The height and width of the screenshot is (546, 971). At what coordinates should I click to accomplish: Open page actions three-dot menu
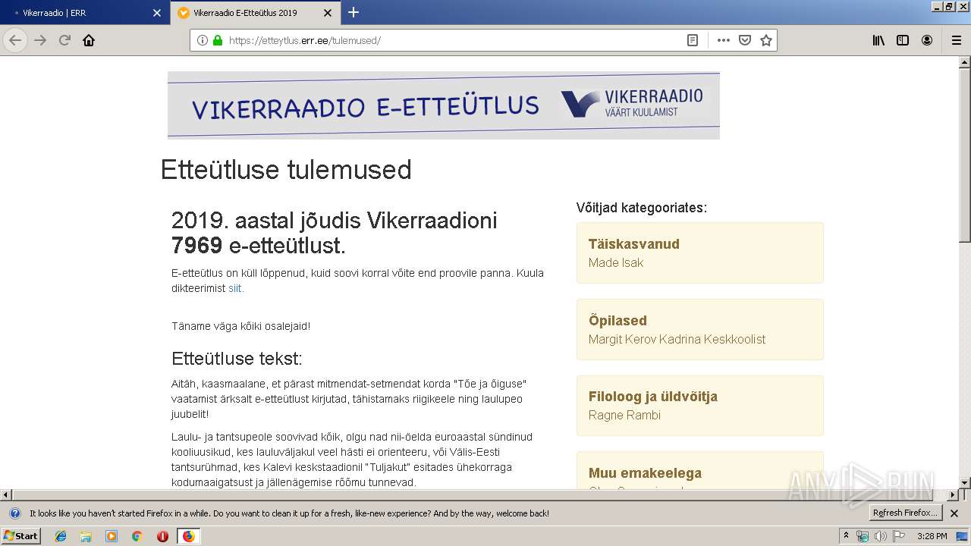[724, 40]
